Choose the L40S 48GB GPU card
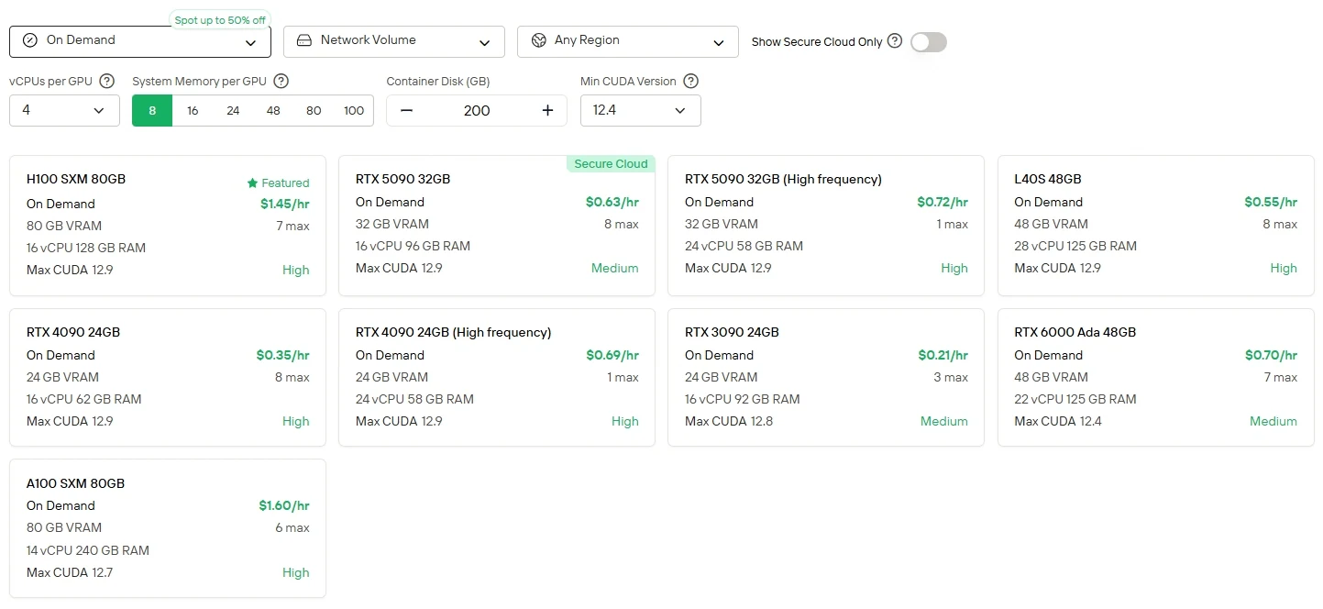The height and width of the screenshot is (609, 1323). point(1156,226)
